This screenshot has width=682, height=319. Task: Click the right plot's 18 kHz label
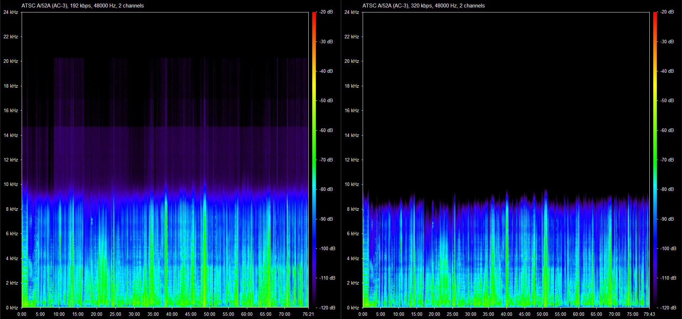352,86
